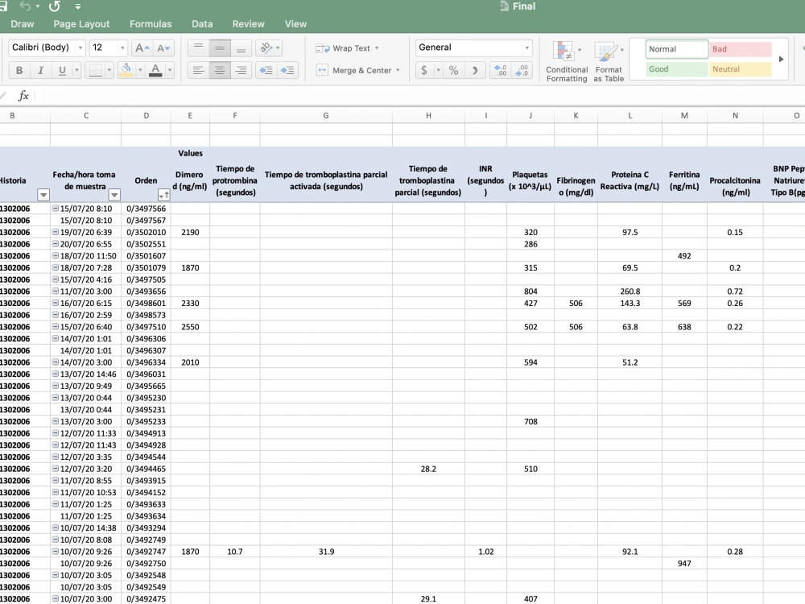Collapse the 10/07/20 14:38 row group
The width and height of the screenshot is (805, 604).
tap(55, 527)
